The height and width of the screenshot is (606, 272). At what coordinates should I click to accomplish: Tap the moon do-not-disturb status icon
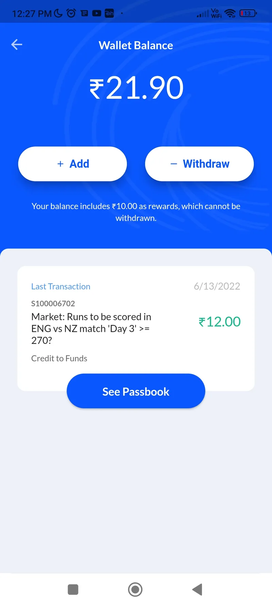(x=58, y=13)
